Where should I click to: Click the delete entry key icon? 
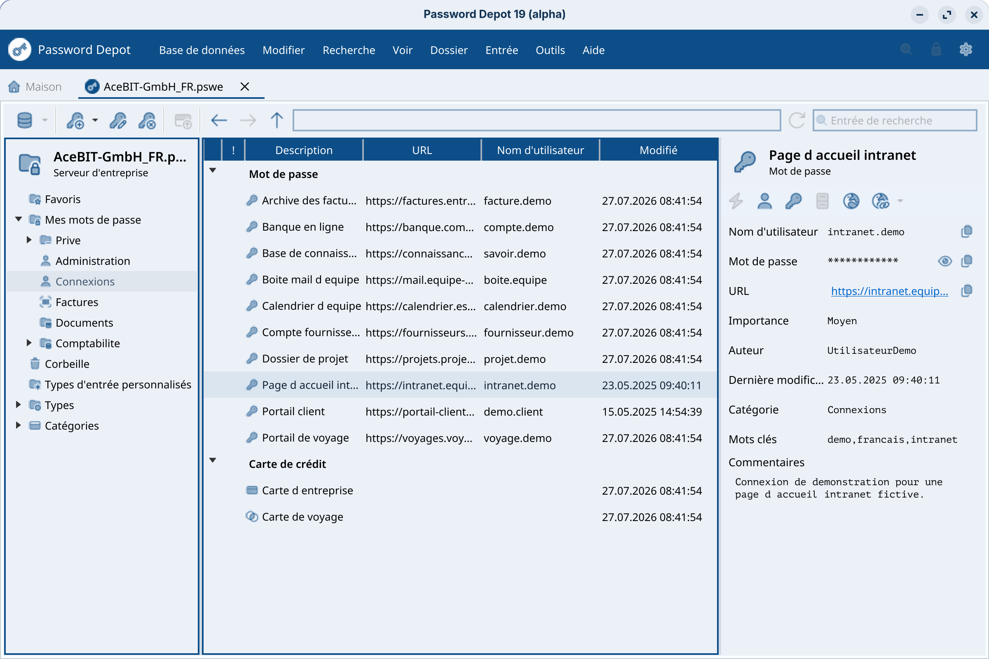click(x=147, y=121)
